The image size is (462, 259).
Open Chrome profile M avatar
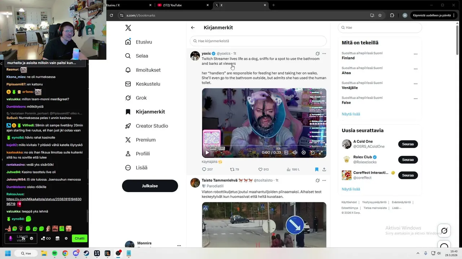pos(405,15)
